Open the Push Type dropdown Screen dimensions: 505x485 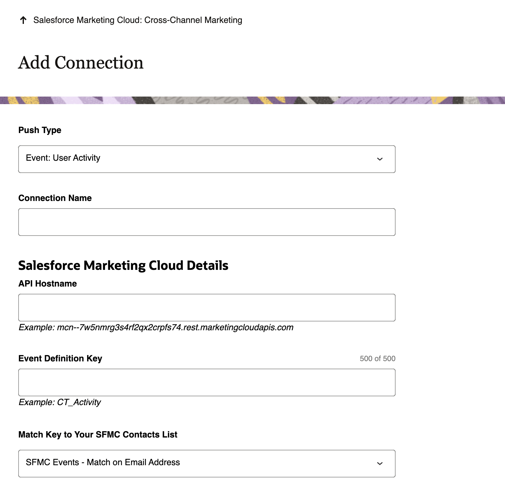[x=207, y=159]
